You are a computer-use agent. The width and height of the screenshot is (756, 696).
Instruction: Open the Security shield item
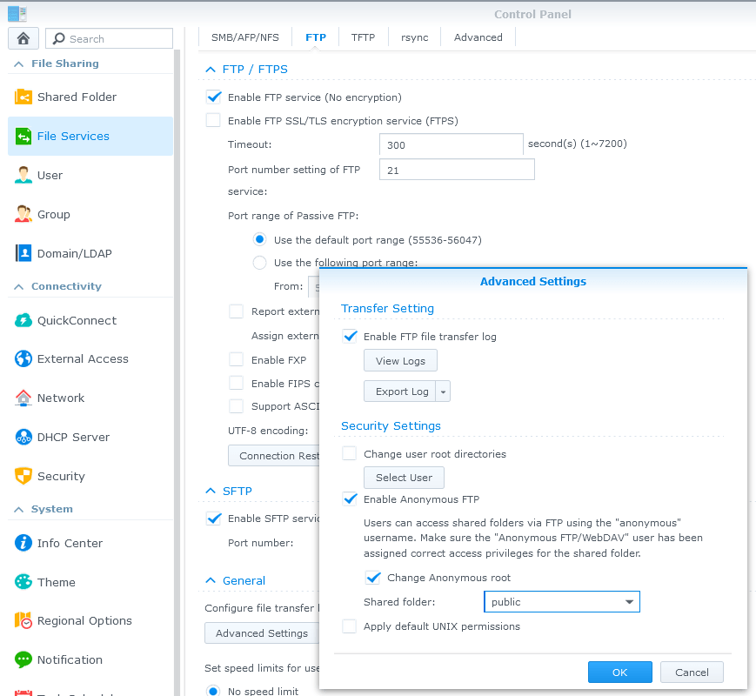pyautogui.click(x=23, y=477)
